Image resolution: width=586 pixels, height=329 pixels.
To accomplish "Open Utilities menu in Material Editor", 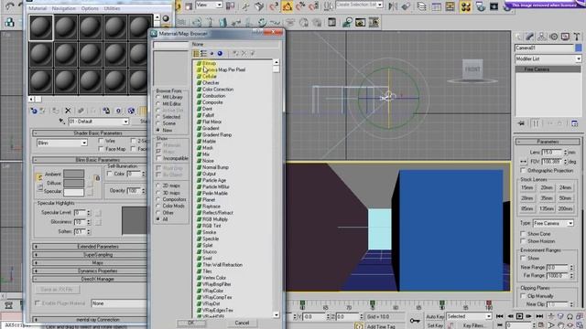I will tap(112, 8).
